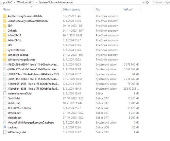170x141 pixels.
Task: Select the K4W-21-16 folder name
Action: pyautogui.click(x=14, y=40)
